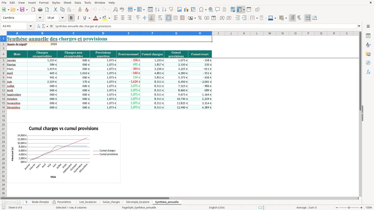
Task: Click the Copy icon
Action: click(x=62, y=10)
